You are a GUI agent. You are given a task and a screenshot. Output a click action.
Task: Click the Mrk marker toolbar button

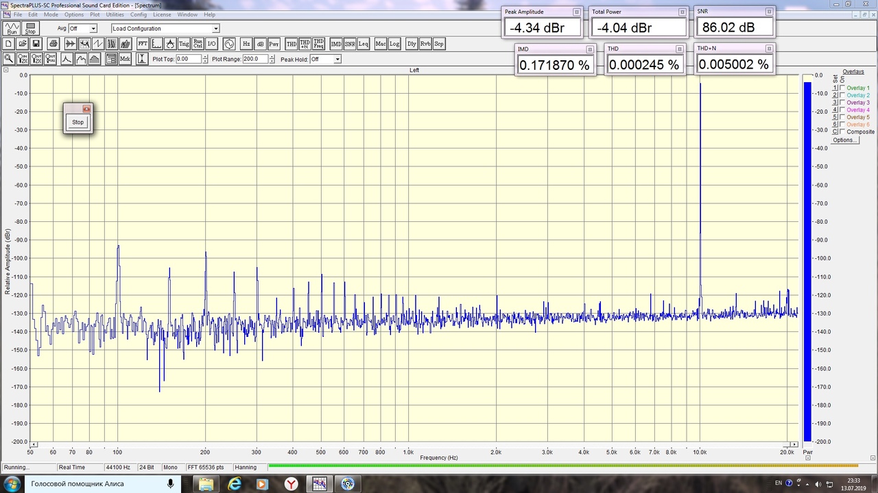click(125, 60)
